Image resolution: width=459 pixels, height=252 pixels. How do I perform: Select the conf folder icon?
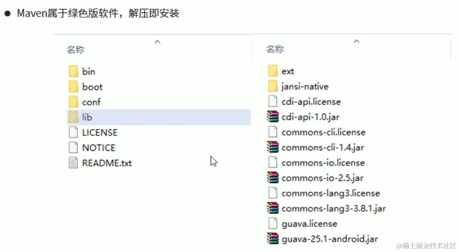tap(73, 102)
